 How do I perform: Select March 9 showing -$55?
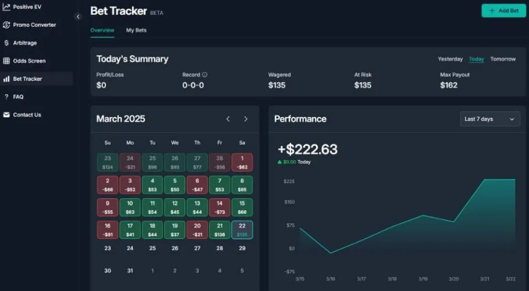click(107, 207)
